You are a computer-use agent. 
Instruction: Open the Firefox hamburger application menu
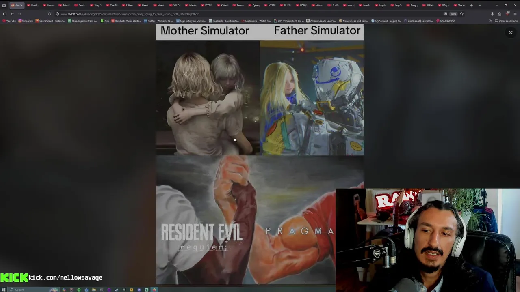[515, 14]
